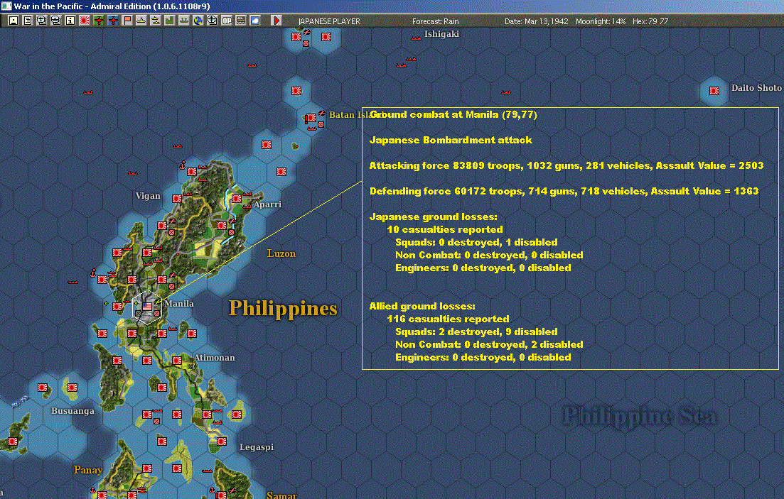Click the '116 casualties reported' line
Image resolution: width=784 pixels, height=499 pixels.
coord(448,319)
